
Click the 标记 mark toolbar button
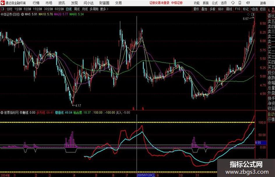246,9
